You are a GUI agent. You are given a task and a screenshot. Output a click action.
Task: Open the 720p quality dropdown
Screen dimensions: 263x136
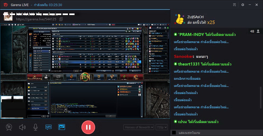(x=162, y=127)
